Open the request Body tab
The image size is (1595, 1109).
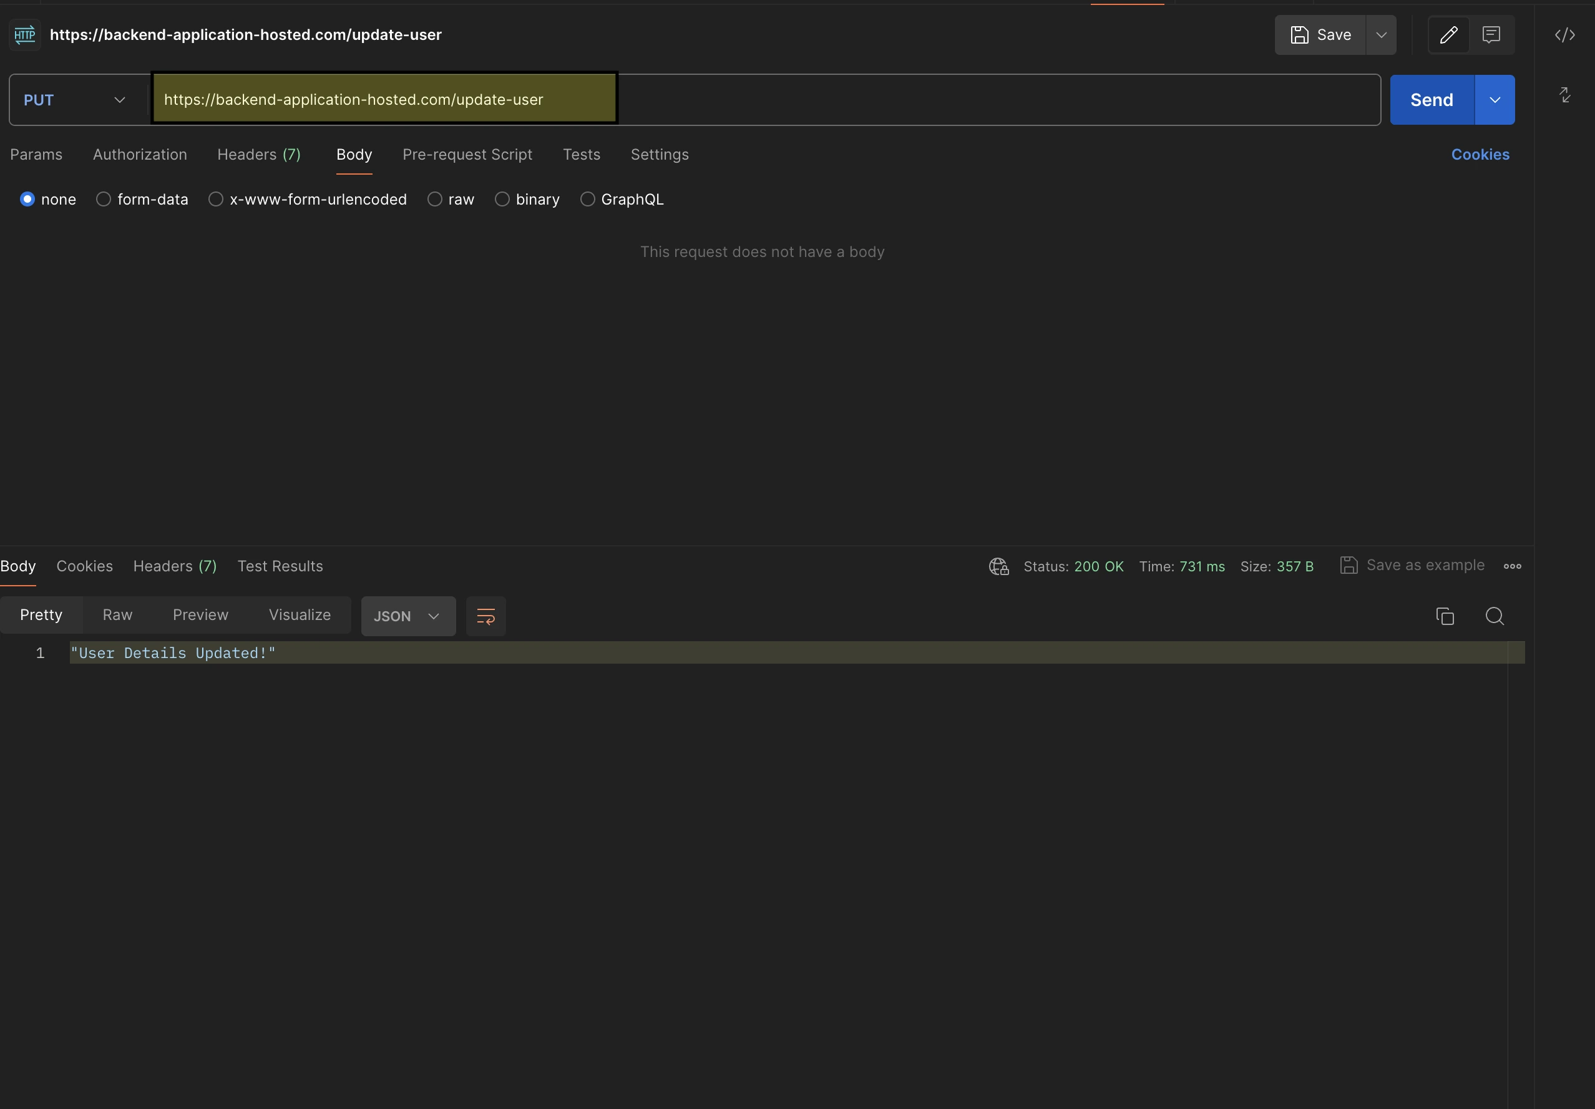(354, 155)
